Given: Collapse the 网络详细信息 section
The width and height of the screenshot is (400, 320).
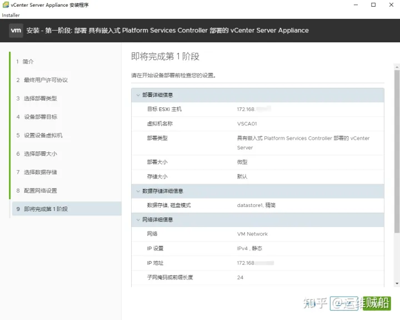Looking at the screenshot, I should 138,220.
